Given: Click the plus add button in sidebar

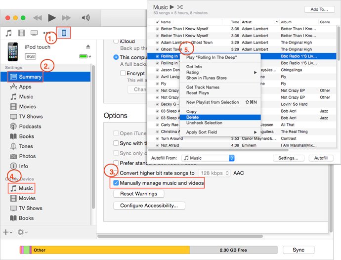Looking at the screenshot, I should coord(7,232).
